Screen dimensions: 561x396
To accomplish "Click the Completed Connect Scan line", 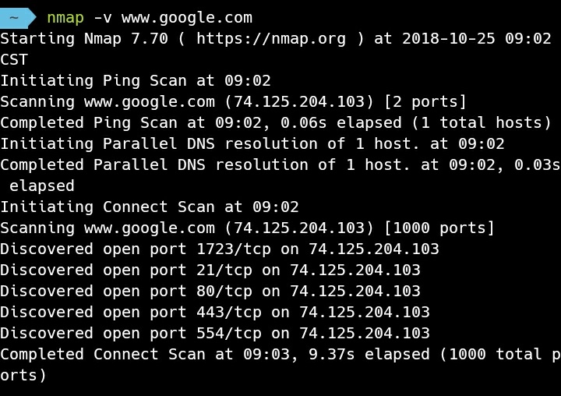I will point(280,365).
